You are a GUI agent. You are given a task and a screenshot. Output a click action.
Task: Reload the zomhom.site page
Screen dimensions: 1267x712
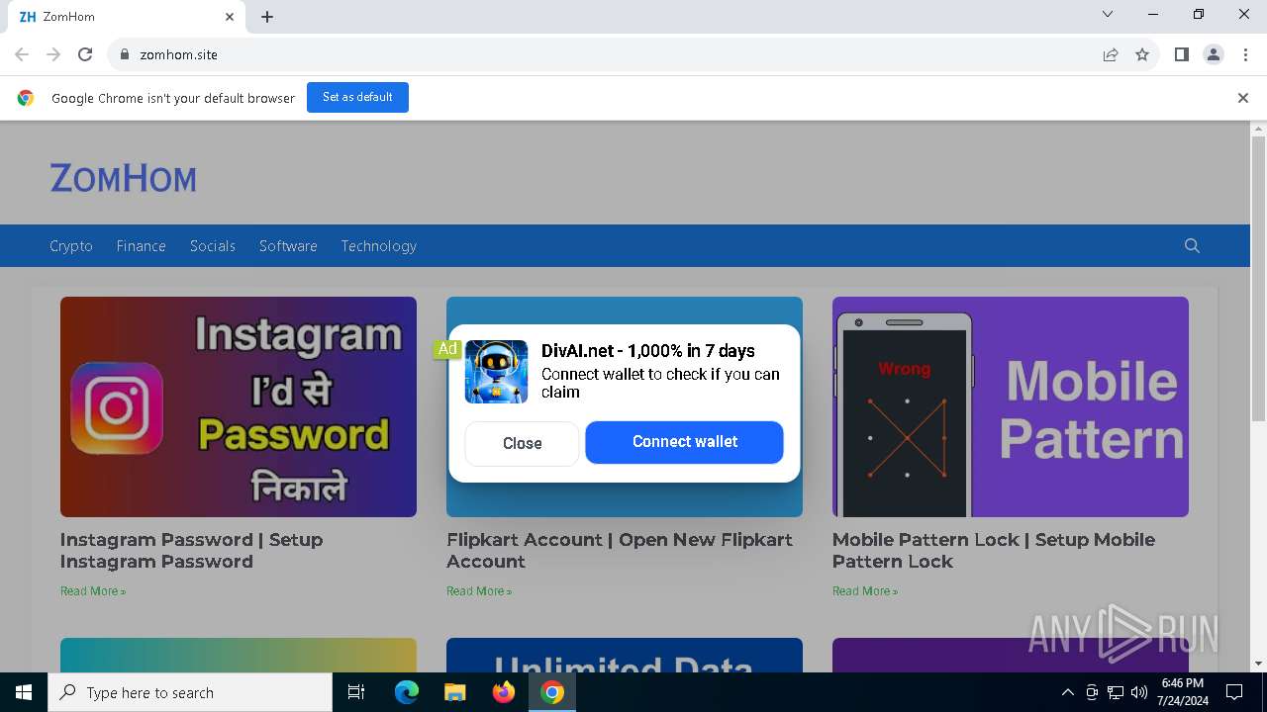(85, 54)
